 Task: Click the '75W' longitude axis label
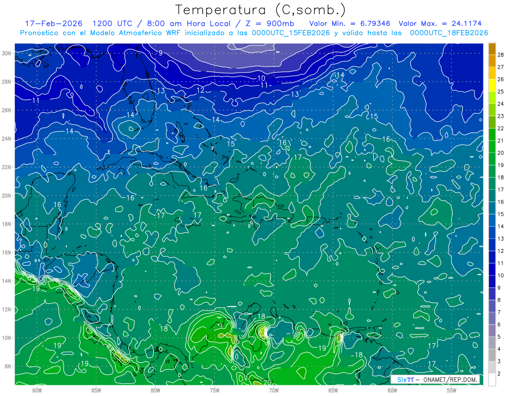coord(215,390)
